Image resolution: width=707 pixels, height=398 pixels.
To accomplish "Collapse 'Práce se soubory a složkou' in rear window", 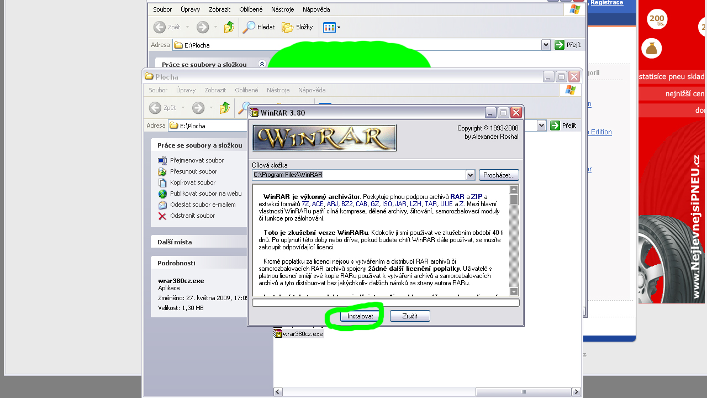I will pyautogui.click(x=262, y=64).
